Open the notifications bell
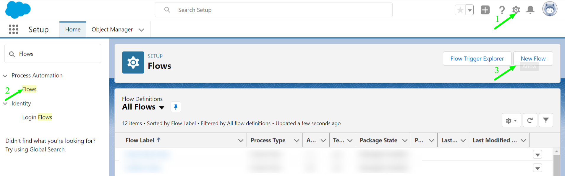This screenshot has width=565, height=176. 530,10
